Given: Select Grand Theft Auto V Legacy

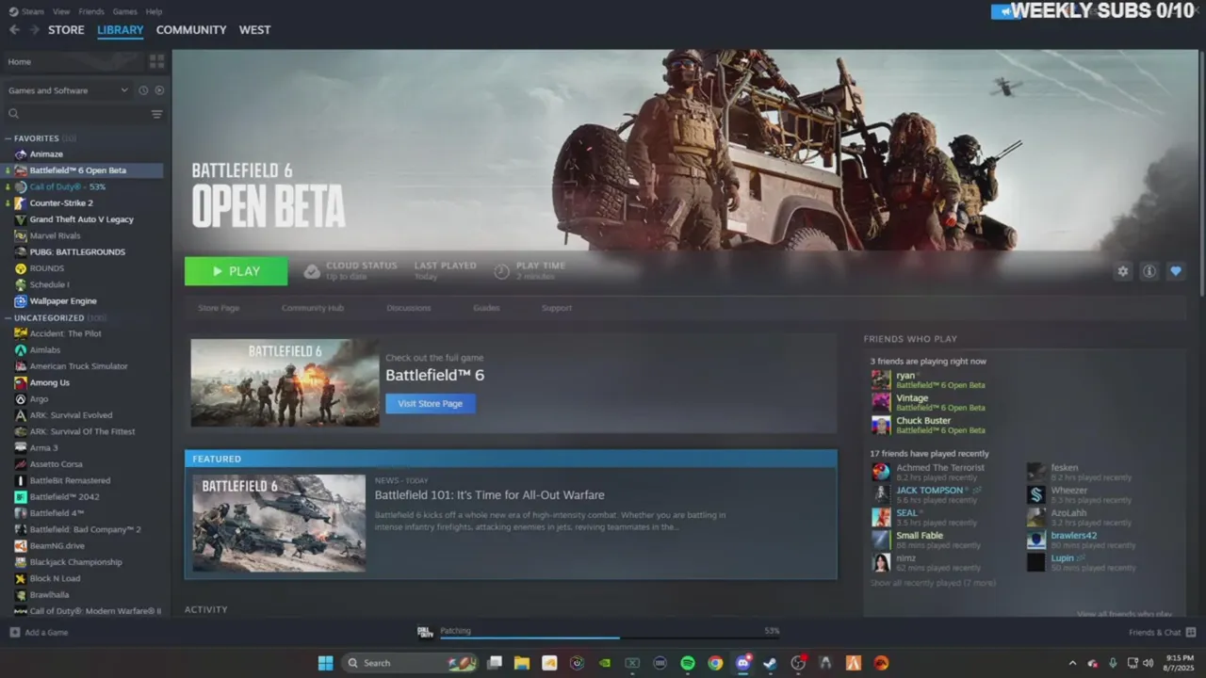Looking at the screenshot, I should [81, 219].
